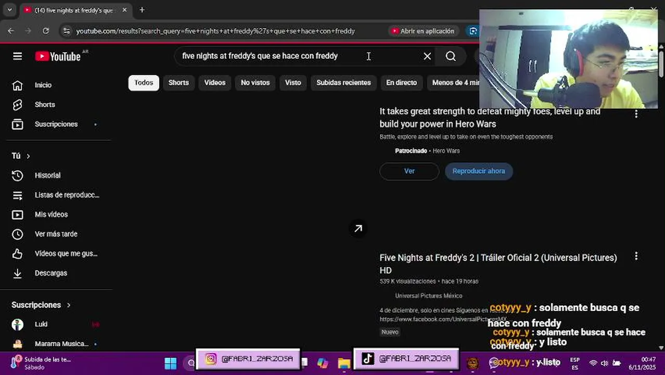Viewport: 665px width, 375px height.
Task: Select the Vídeos filter chip
Action: 215,83
